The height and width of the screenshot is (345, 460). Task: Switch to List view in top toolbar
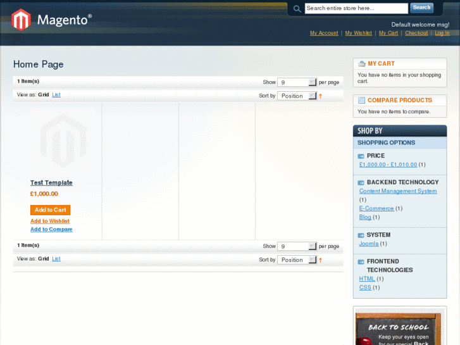tap(56, 95)
